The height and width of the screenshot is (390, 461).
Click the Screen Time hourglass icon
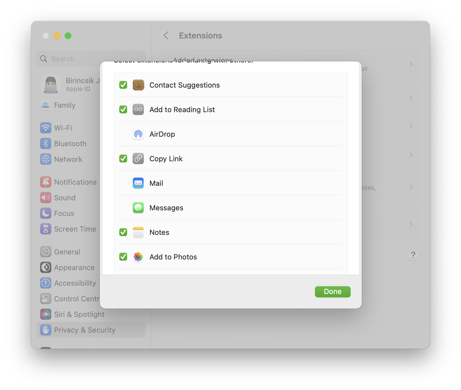pos(46,229)
